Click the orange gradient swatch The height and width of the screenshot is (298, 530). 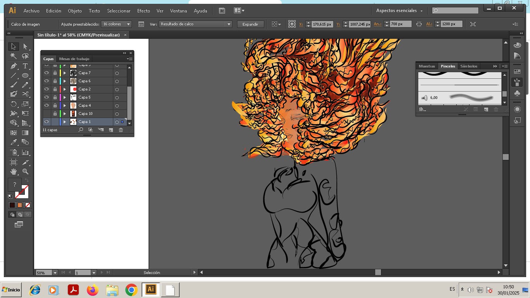click(20, 205)
